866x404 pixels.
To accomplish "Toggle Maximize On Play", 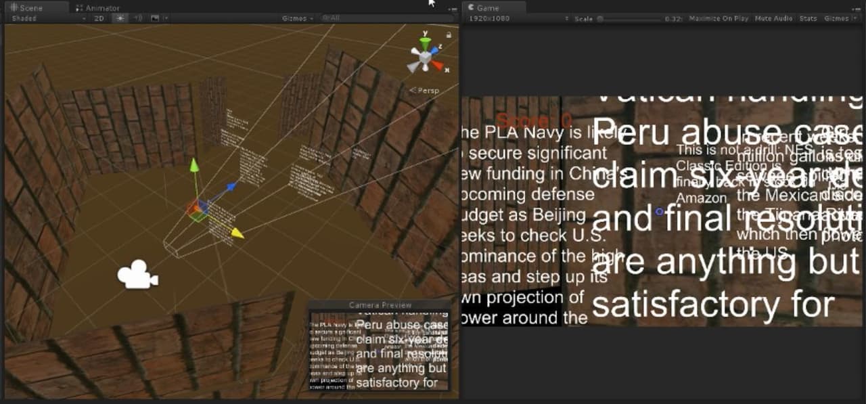I will tap(719, 18).
